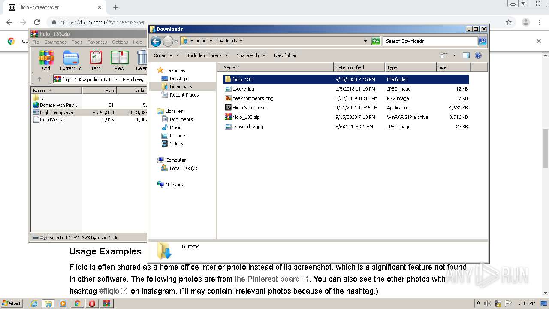Click search magnifier in Downloads window
Viewport: 549px width, 309px height.
tap(483, 41)
